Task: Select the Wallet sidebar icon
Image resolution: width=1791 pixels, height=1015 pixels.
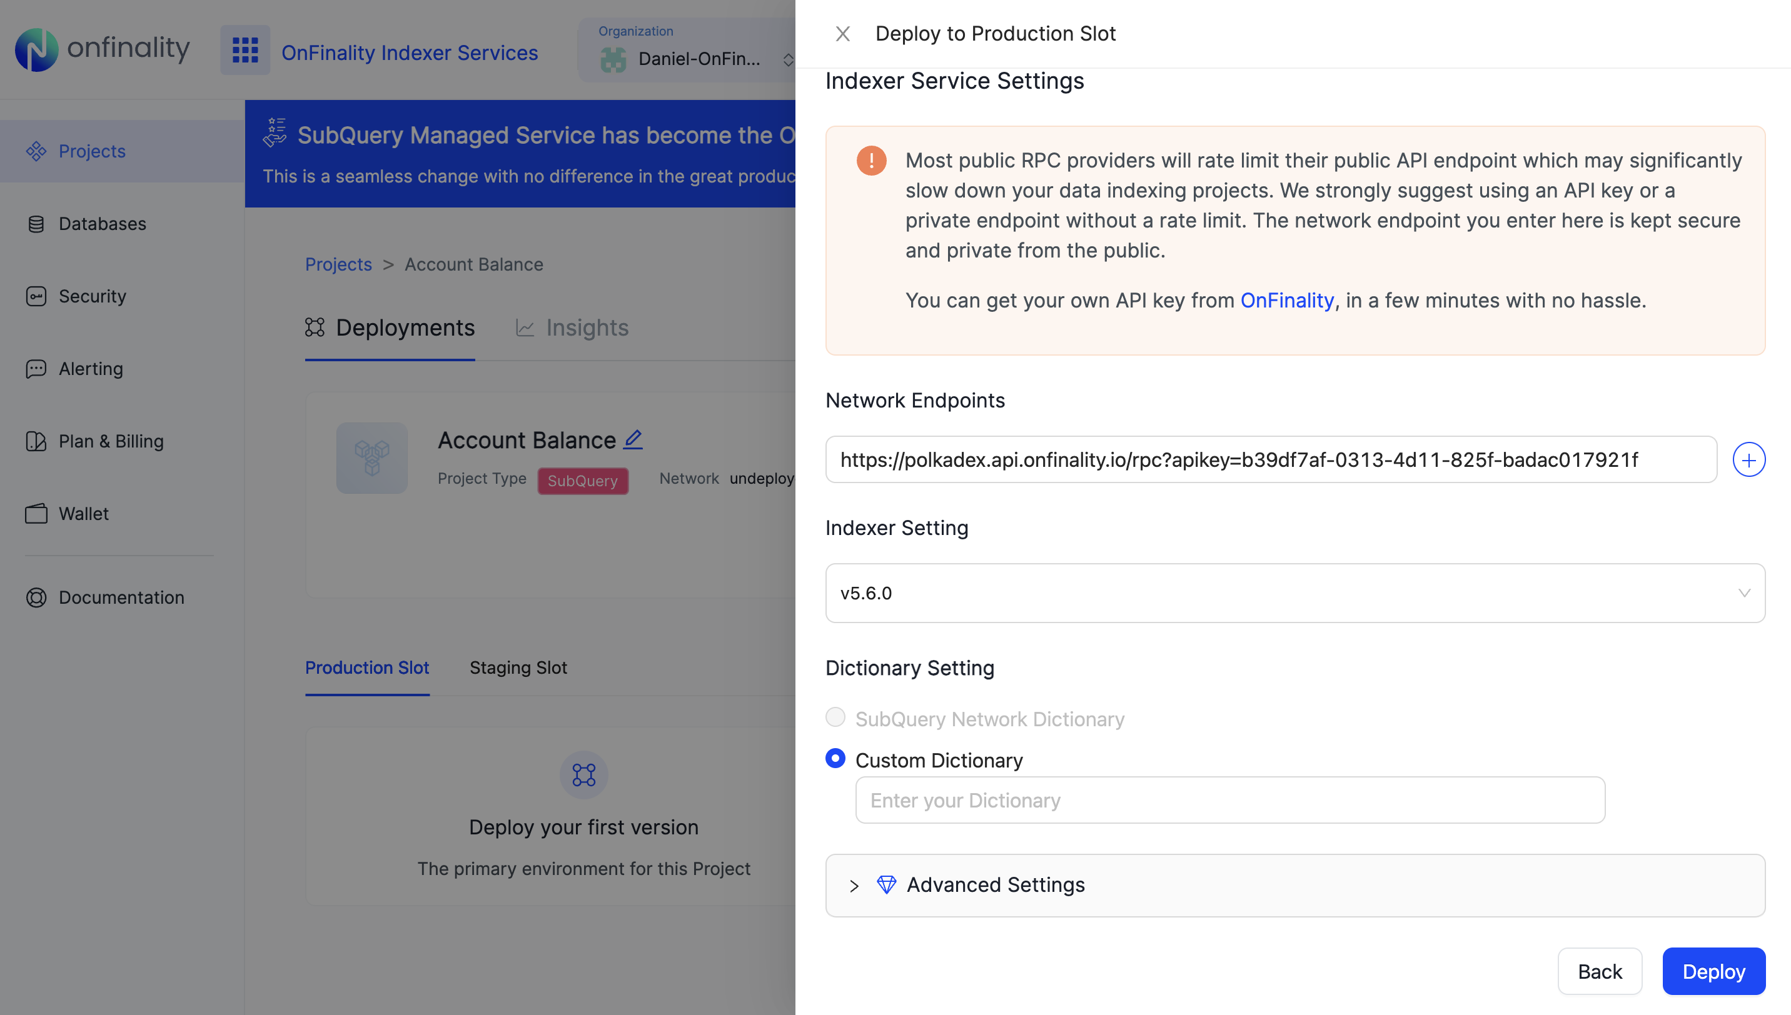Action: coord(36,513)
